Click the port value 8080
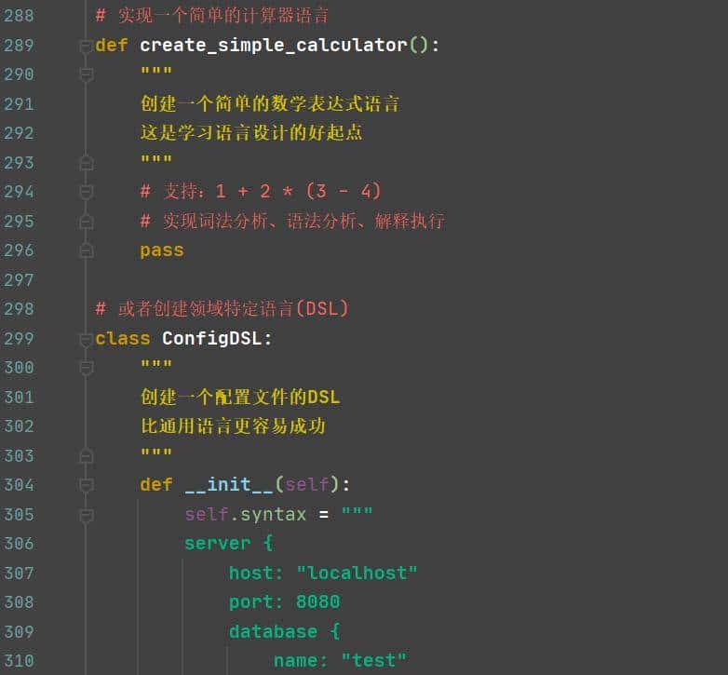This screenshot has width=728, height=675. (x=318, y=602)
